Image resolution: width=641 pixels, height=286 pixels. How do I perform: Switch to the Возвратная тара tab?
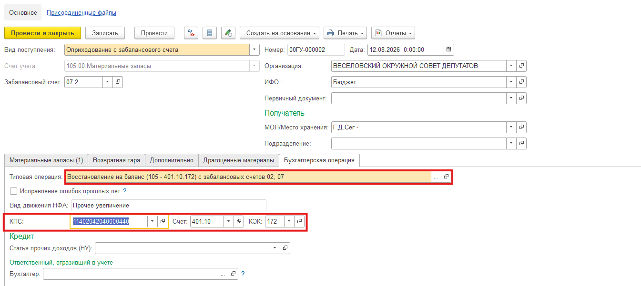[x=116, y=160]
